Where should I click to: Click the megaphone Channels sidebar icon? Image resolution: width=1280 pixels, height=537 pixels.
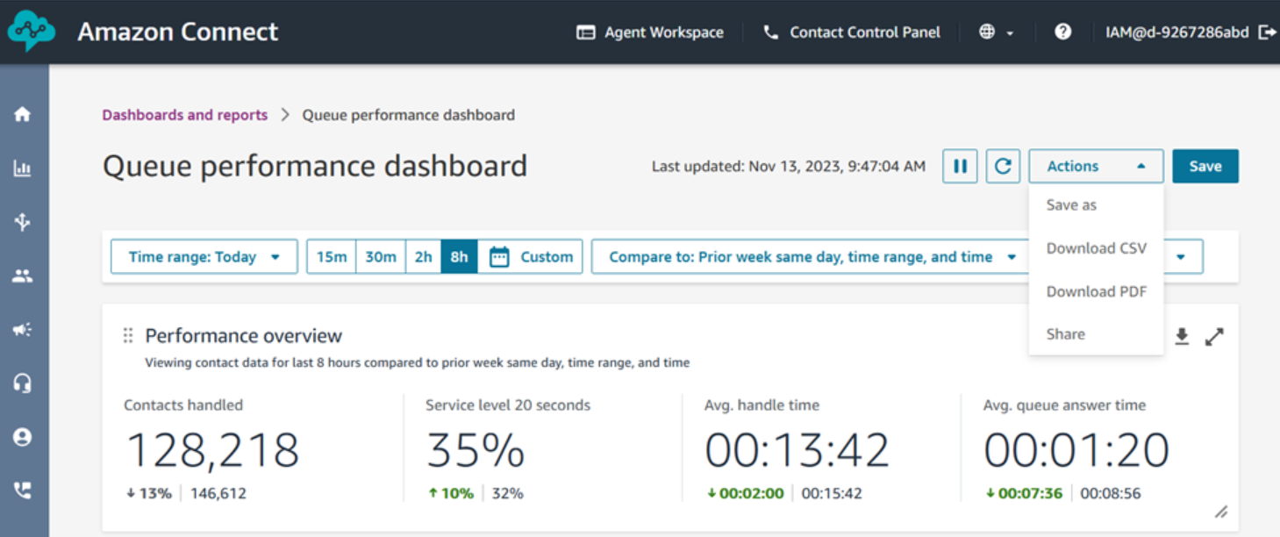pos(23,329)
